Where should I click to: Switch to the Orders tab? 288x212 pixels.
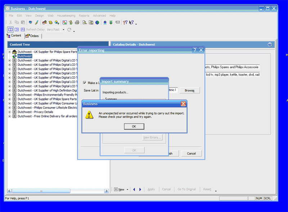point(32,36)
